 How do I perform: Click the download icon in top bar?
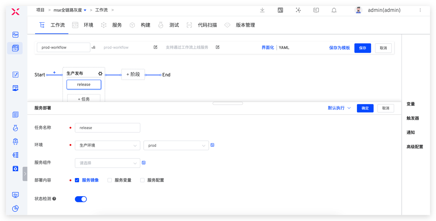tap(262, 10)
